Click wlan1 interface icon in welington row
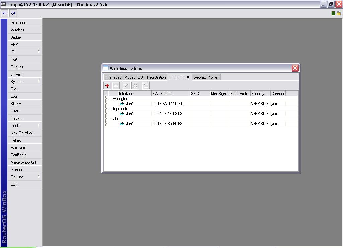This screenshot has height=248, width=343. click(x=121, y=104)
